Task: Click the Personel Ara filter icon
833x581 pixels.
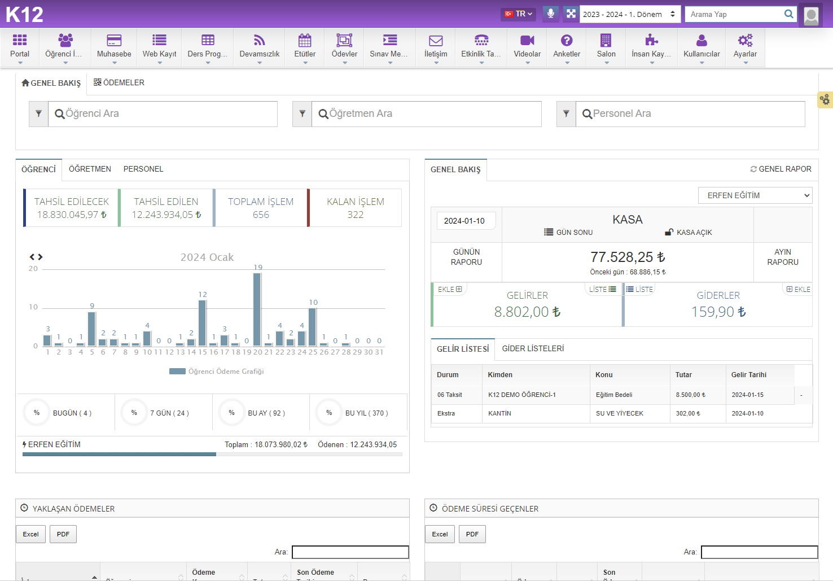Action: point(566,114)
